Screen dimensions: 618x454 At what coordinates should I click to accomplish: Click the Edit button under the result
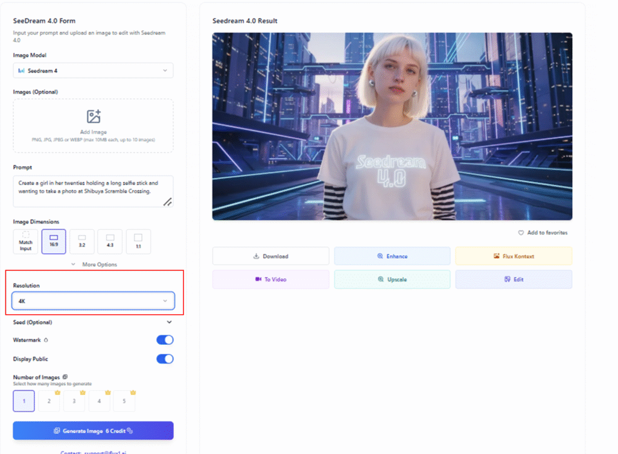click(514, 280)
